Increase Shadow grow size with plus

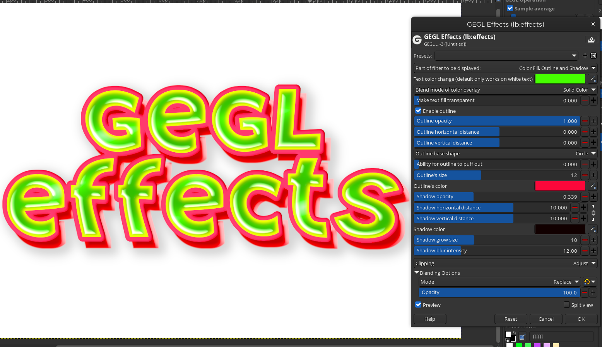pos(593,240)
